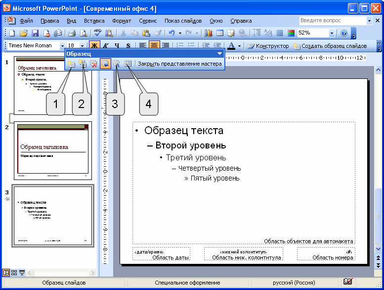Viewport: 384px width, 290px height.
Task: Click the Введите вопрос help field
Action: (x=333, y=21)
